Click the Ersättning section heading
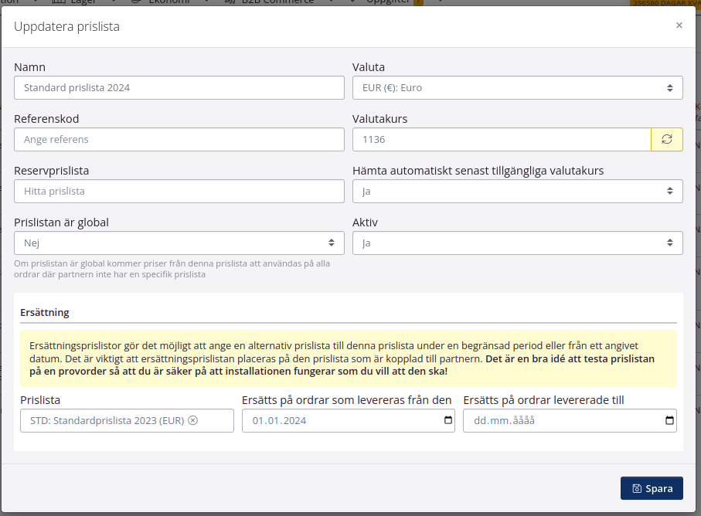 pos(45,313)
